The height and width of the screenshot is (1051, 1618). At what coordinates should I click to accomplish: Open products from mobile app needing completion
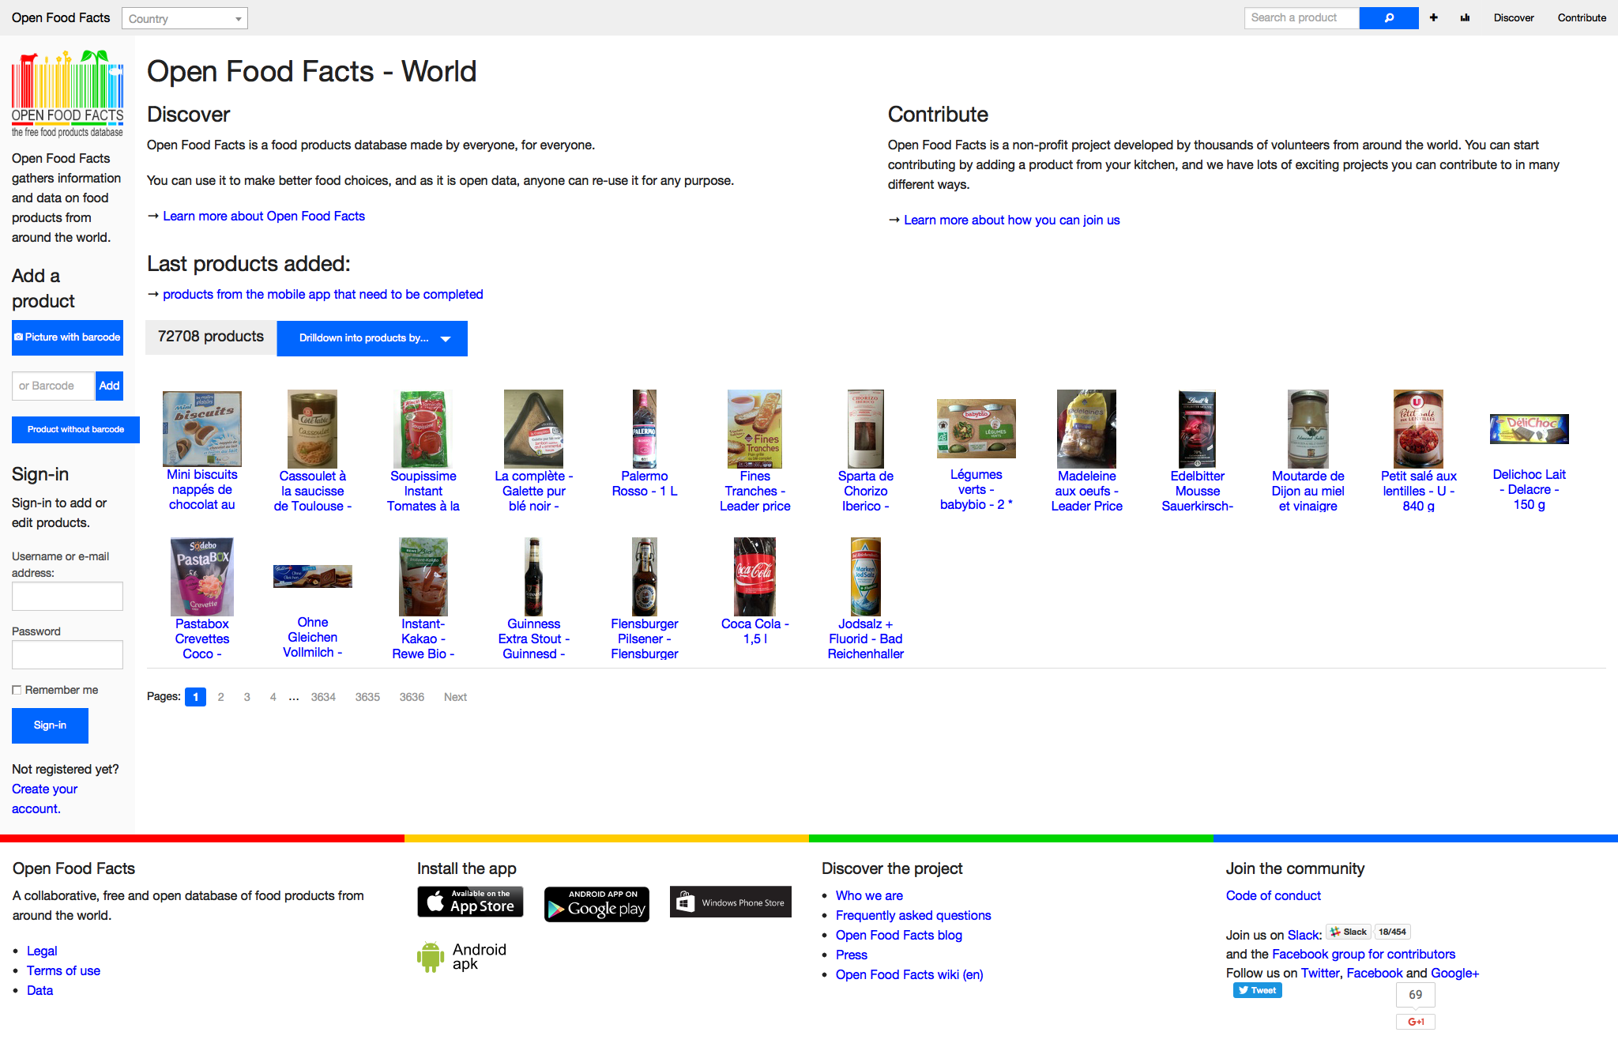point(323,294)
